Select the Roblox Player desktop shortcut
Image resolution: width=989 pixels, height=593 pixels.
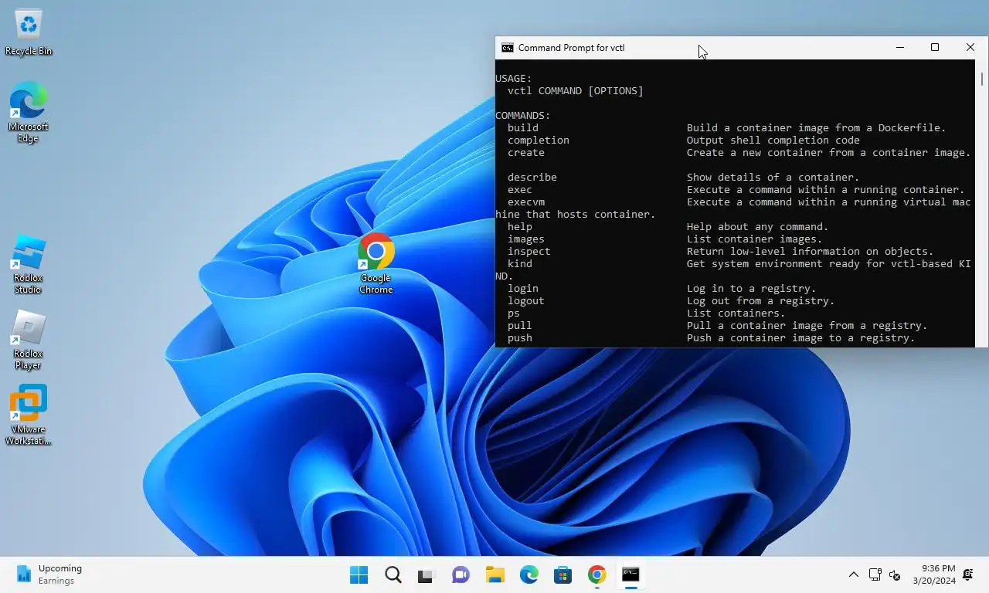(x=29, y=340)
